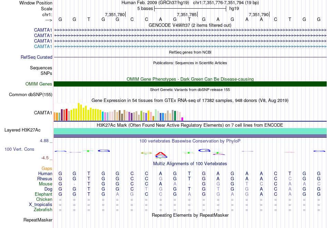Image resolution: width=327 pixels, height=228 pixels.
Task: Click the SNPs track label
Action: pyautogui.click(x=46, y=73)
